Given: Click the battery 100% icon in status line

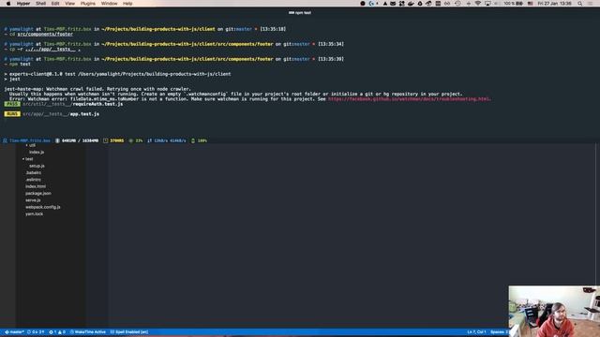Looking at the screenshot, I should pos(193,140).
